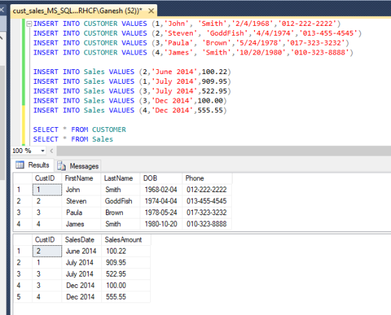Select sales amount '522.95'
This screenshot has width=391, height=315.
click(126, 274)
